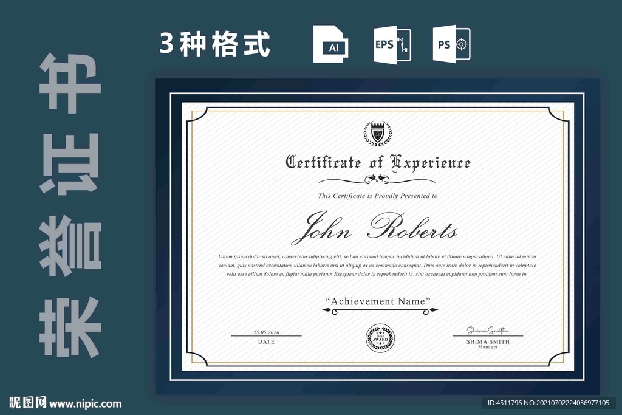Click the '3种格式' heading text
This screenshot has height=415, width=622.
pos(214,44)
